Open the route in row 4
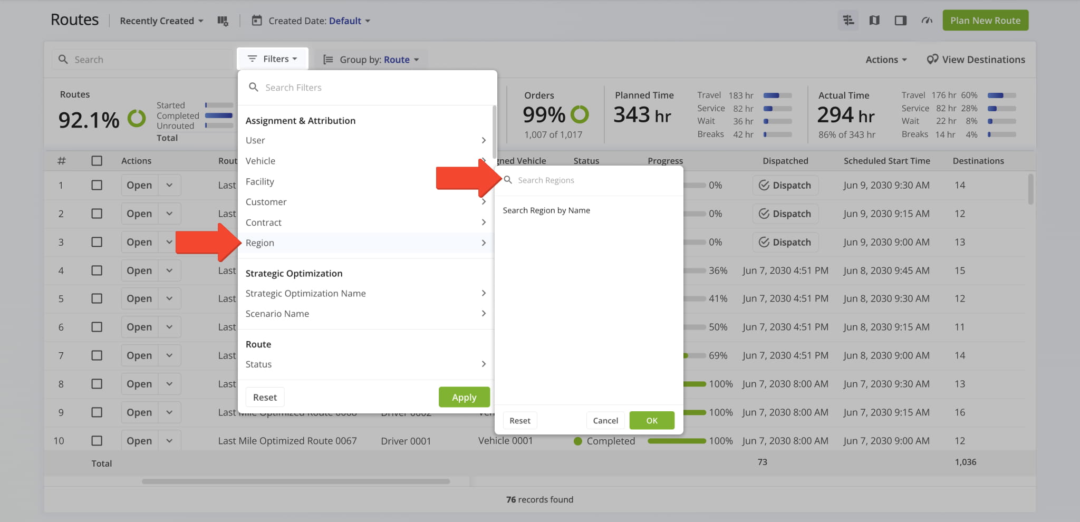1080x522 pixels. click(x=139, y=270)
